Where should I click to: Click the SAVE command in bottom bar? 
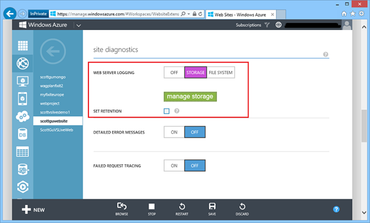(212, 209)
